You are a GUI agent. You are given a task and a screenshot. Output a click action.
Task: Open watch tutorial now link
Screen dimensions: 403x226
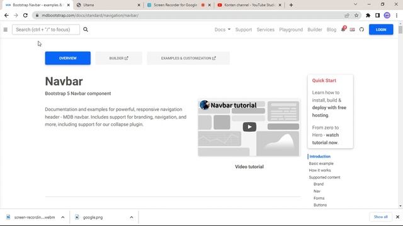click(326, 139)
